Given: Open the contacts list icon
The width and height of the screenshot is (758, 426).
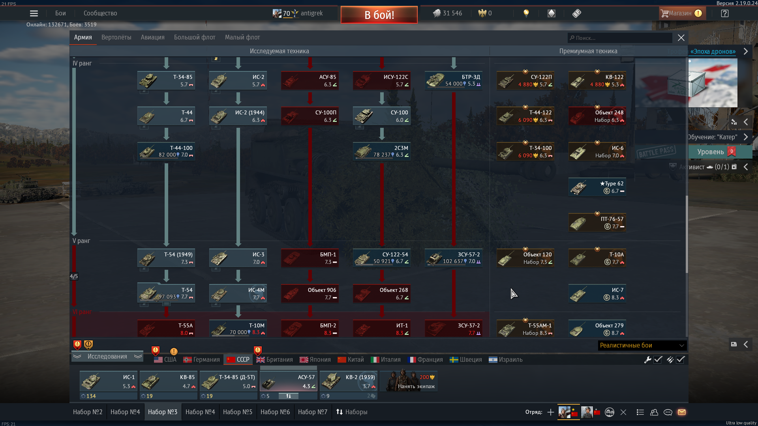Looking at the screenshot, I should [x=640, y=412].
